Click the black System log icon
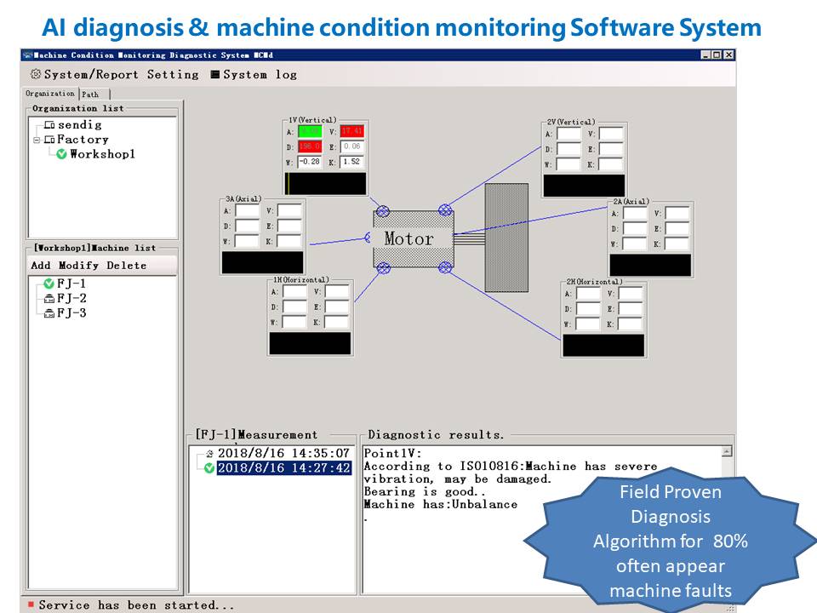The width and height of the screenshot is (817, 613). point(214,75)
